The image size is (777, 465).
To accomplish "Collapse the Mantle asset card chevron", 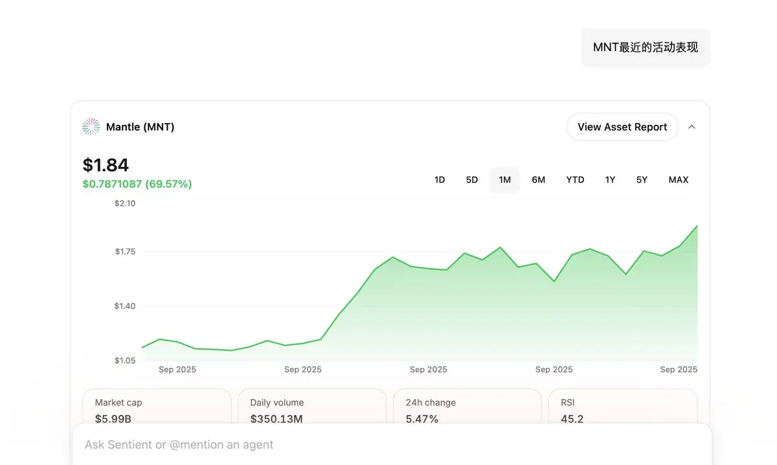I will coord(692,127).
